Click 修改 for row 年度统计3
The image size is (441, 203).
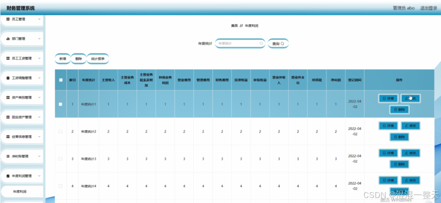(x=410, y=153)
